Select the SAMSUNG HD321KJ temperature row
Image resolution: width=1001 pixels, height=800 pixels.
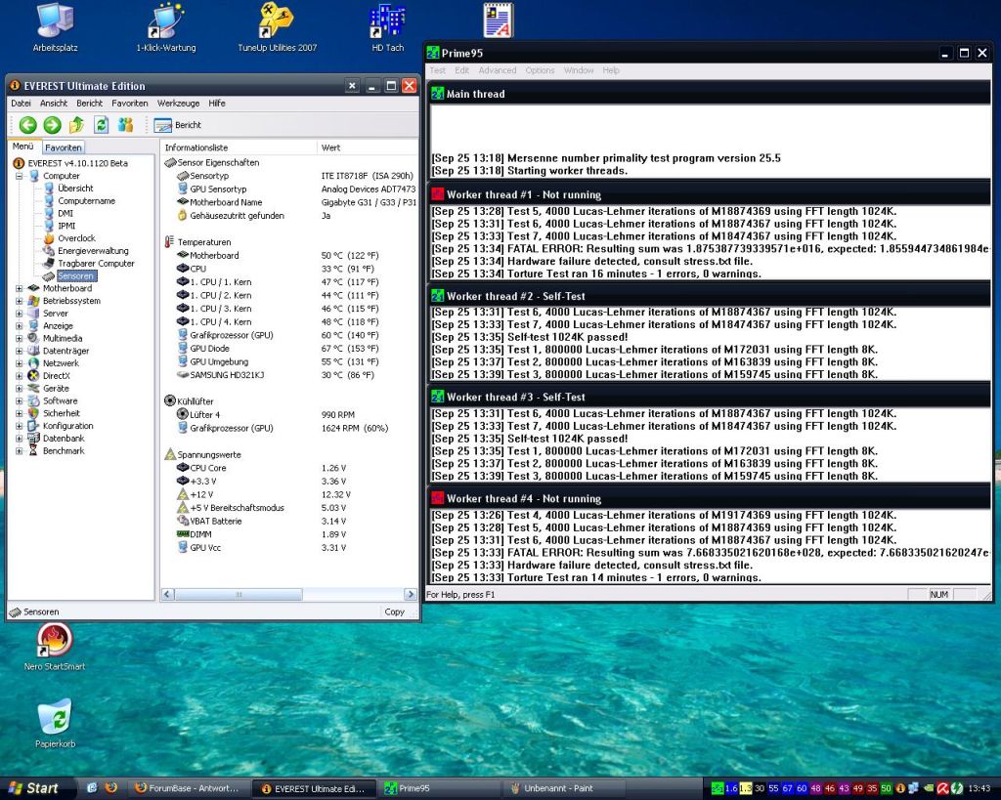pyautogui.click(x=288, y=375)
